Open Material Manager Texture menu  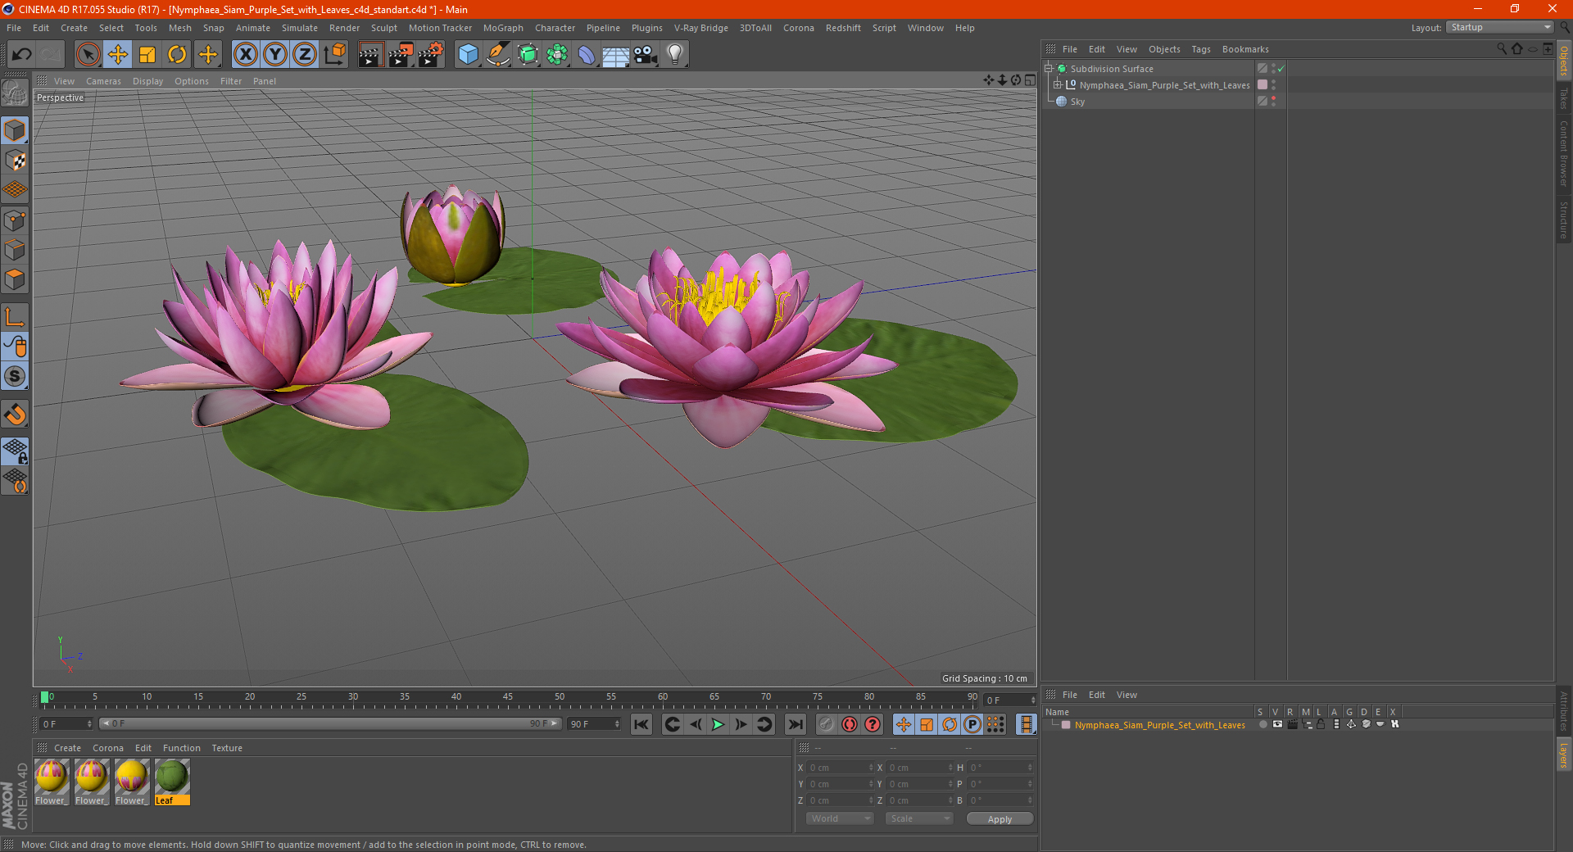[227, 748]
